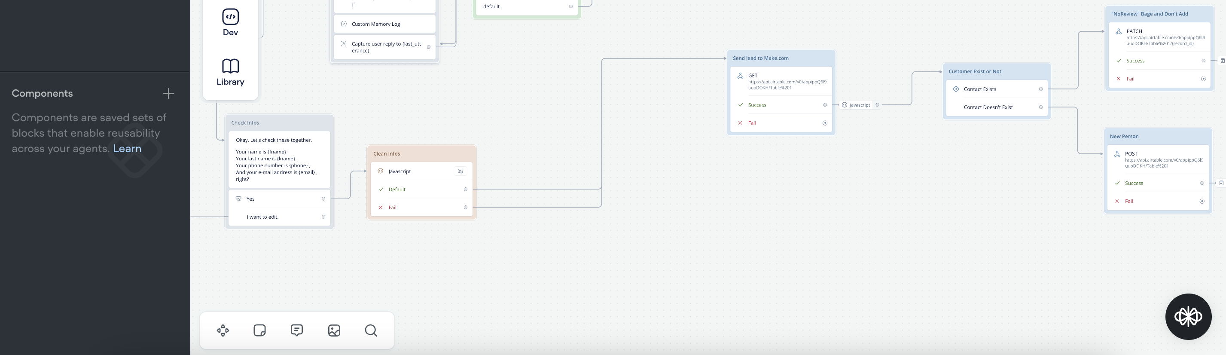Click action icon after NoReview Success
The width and height of the screenshot is (1226, 355).
[x=1223, y=61]
